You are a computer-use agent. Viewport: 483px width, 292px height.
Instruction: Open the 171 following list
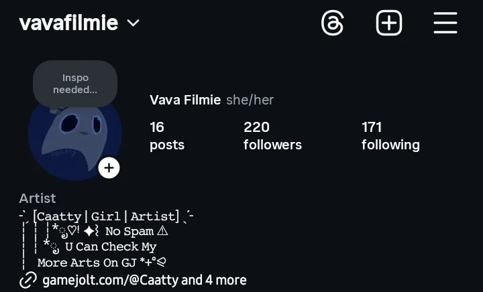(x=390, y=135)
